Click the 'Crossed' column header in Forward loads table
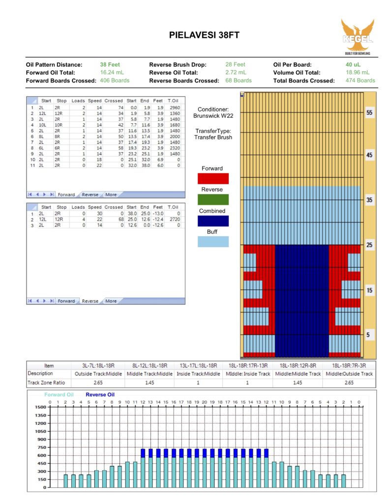389x503 pixels. 114,100
